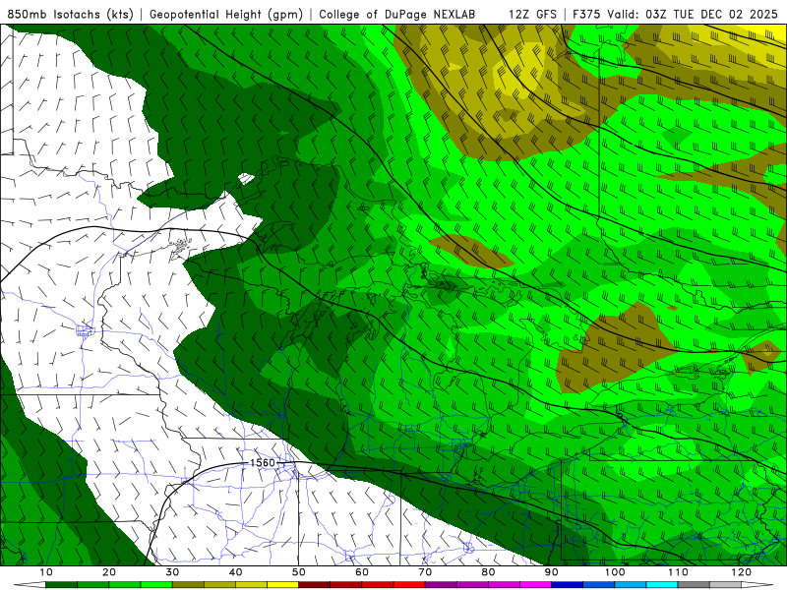Screen dimensions: 787x590
Task: Click the 20 label on the color scale
Action: point(109,572)
